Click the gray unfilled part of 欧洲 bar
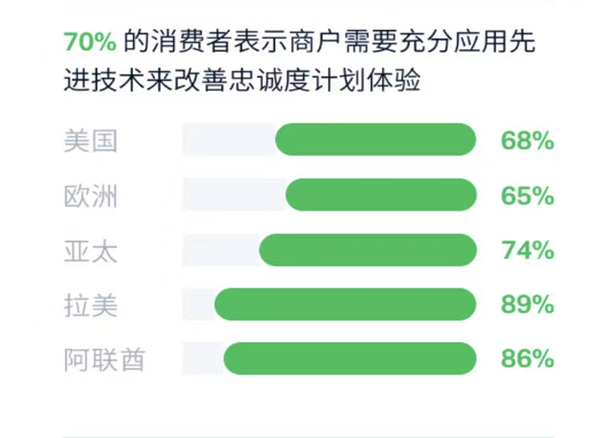 pos(232,196)
